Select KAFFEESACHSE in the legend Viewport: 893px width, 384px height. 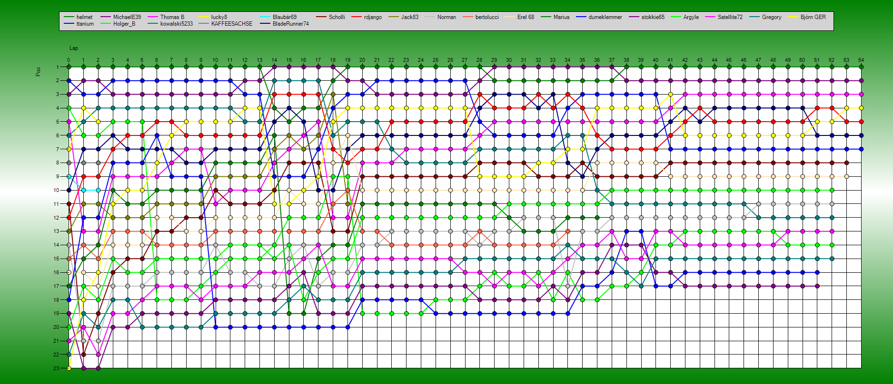[x=232, y=24]
